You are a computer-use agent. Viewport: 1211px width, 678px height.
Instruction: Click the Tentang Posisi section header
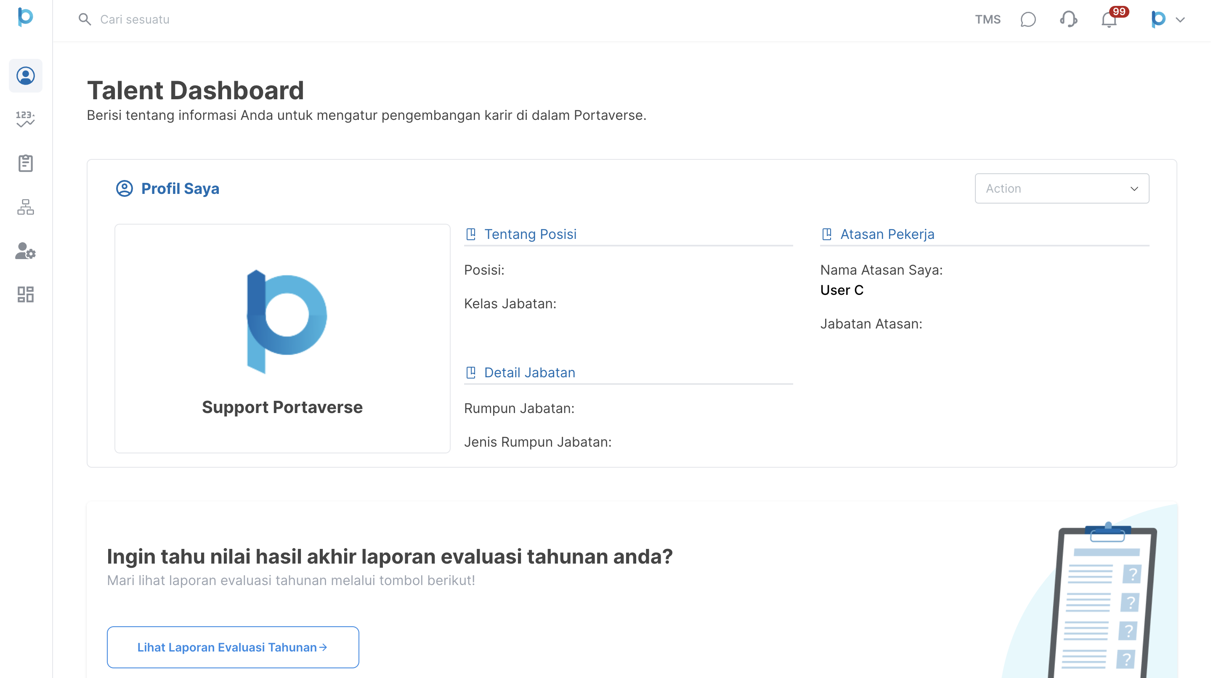point(530,234)
